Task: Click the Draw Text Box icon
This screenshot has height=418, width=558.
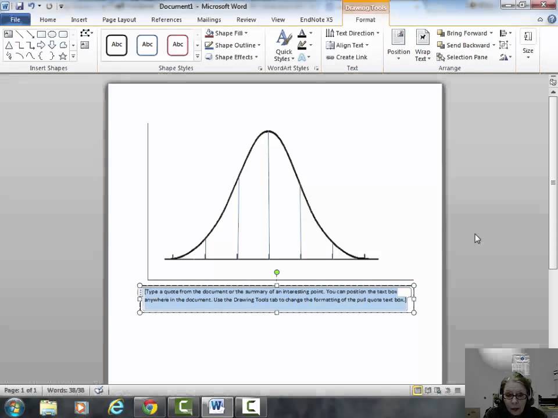Action: point(85,45)
